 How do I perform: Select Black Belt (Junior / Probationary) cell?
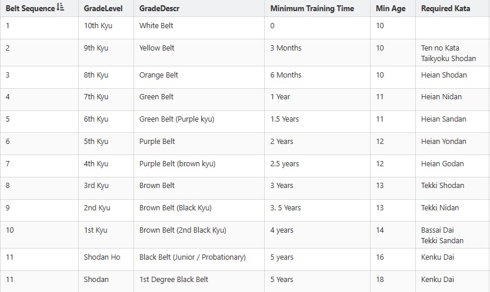(x=192, y=257)
